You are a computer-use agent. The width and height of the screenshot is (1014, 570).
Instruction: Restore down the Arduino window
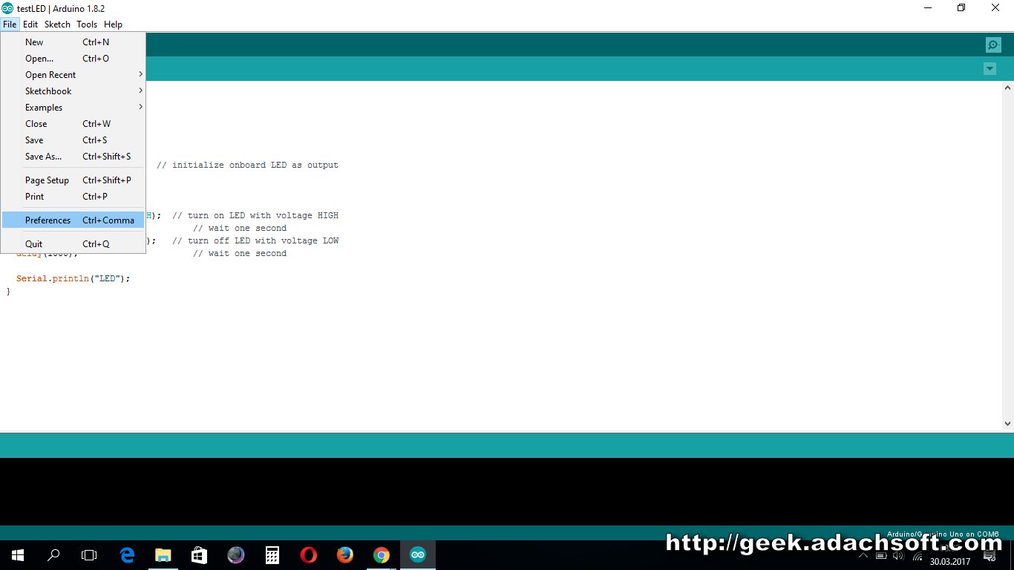click(961, 8)
